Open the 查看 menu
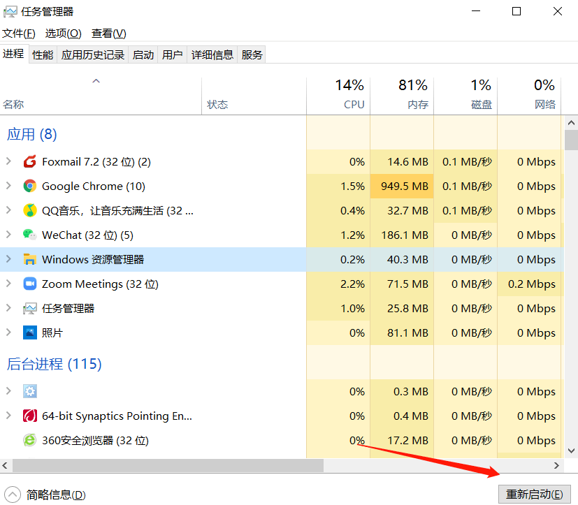 pyautogui.click(x=107, y=33)
